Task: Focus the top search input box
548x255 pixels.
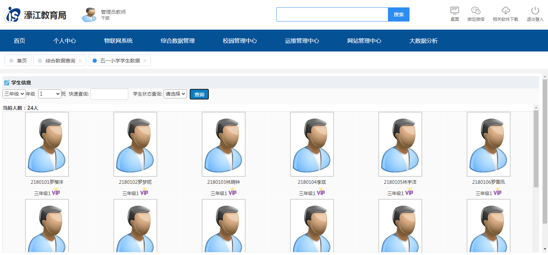Action: [332, 14]
